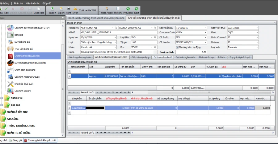Toggle Chương trình tự động checkbox
The height and width of the screenshot is (144, 278).
177,47
